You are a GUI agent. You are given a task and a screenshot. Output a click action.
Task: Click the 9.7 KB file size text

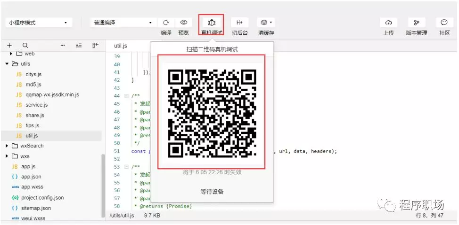(x=152, y=216)
